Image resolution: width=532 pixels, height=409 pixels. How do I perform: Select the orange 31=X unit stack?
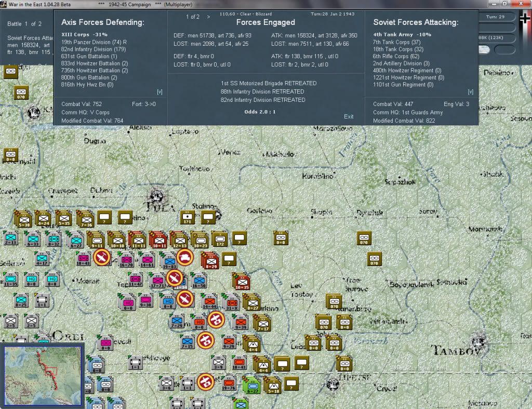click(231, 302)
